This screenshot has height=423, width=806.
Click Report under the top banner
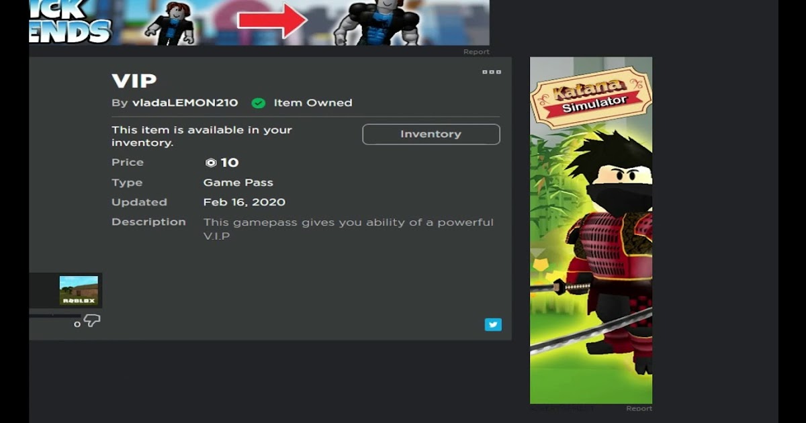pyautogui.click(x=476, y=52)
